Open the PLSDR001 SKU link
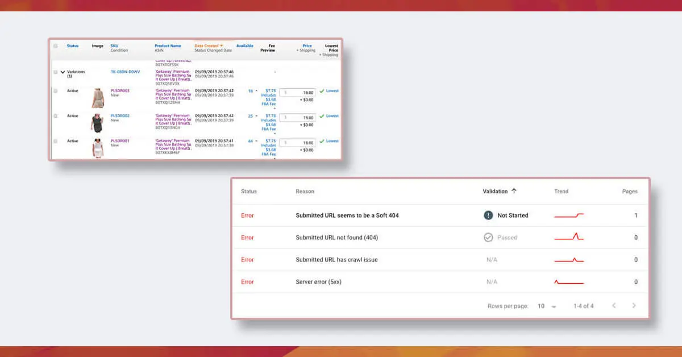This screenshot has height=357, width=682. (x=120, y=141)
